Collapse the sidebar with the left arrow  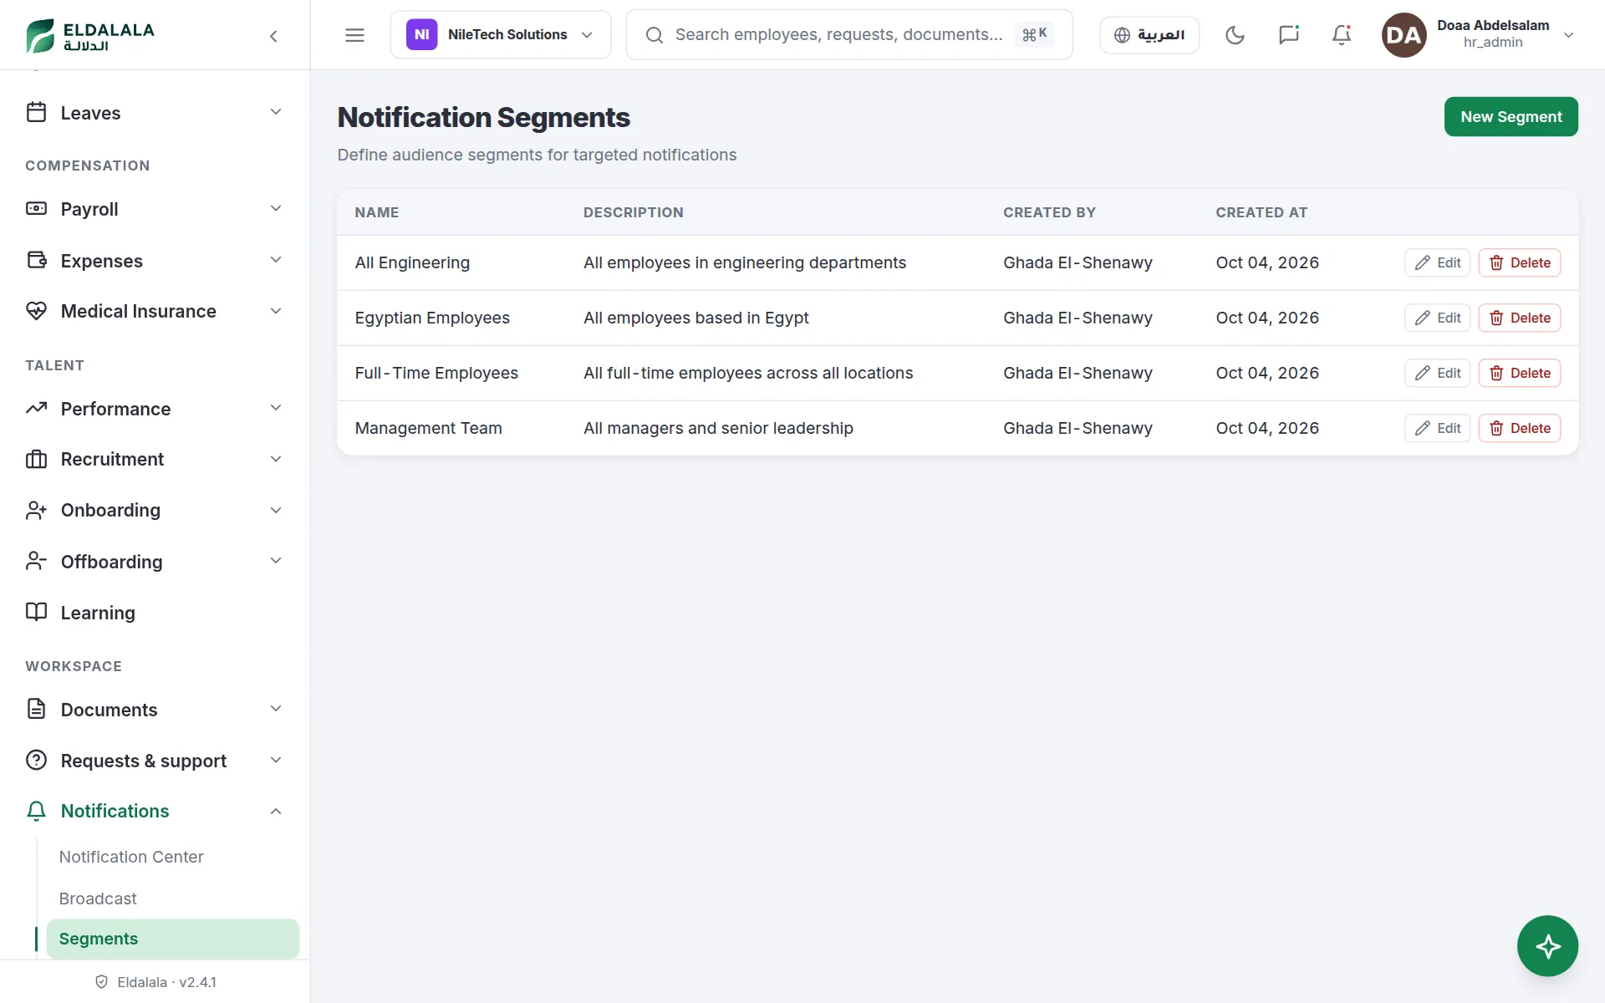273,36
